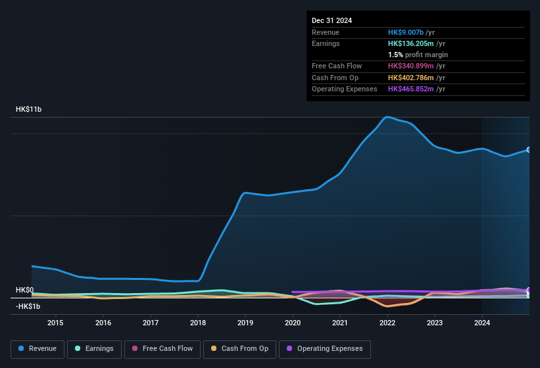Click the HK$402.786m cash from op value
540x368 pixels.
[x=411, y=78]
